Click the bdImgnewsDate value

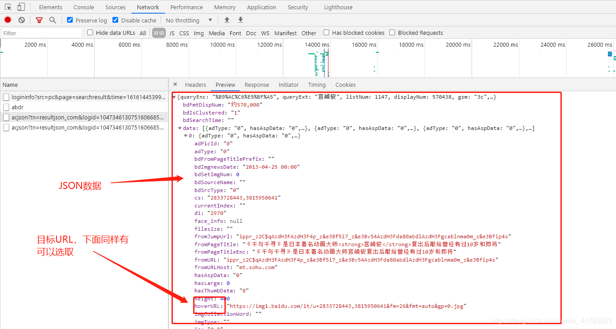pos(271,167)
